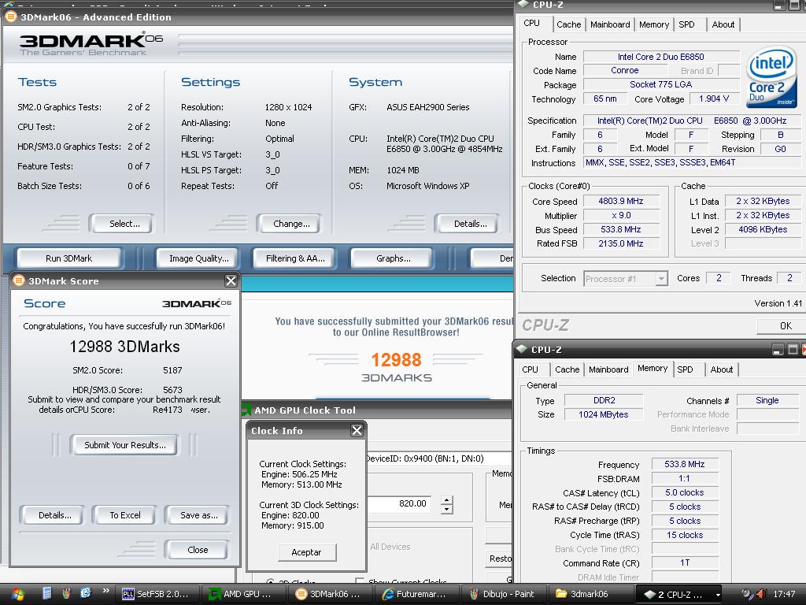Image resolution: width=806 pixels, height=605 pixels.
Task: Click the 12988 3DMarks score text
Action: 125,347
